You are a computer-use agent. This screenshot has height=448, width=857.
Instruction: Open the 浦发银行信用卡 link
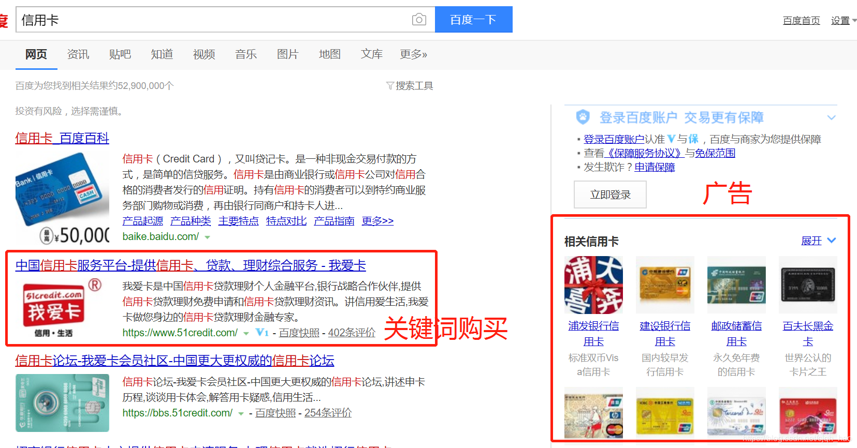(593, 334)
